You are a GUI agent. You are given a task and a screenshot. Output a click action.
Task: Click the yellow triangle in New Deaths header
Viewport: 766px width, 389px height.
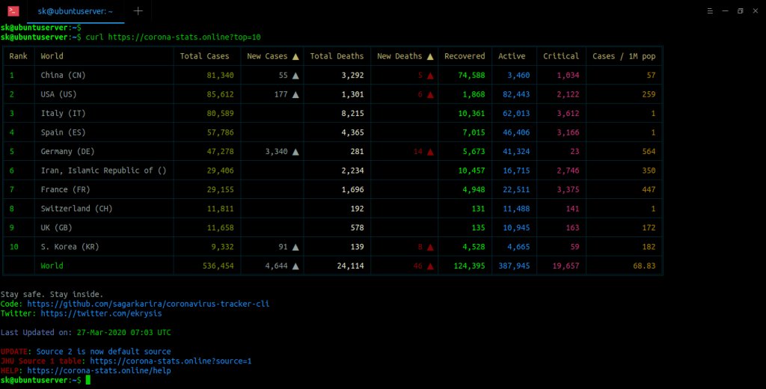430,56
